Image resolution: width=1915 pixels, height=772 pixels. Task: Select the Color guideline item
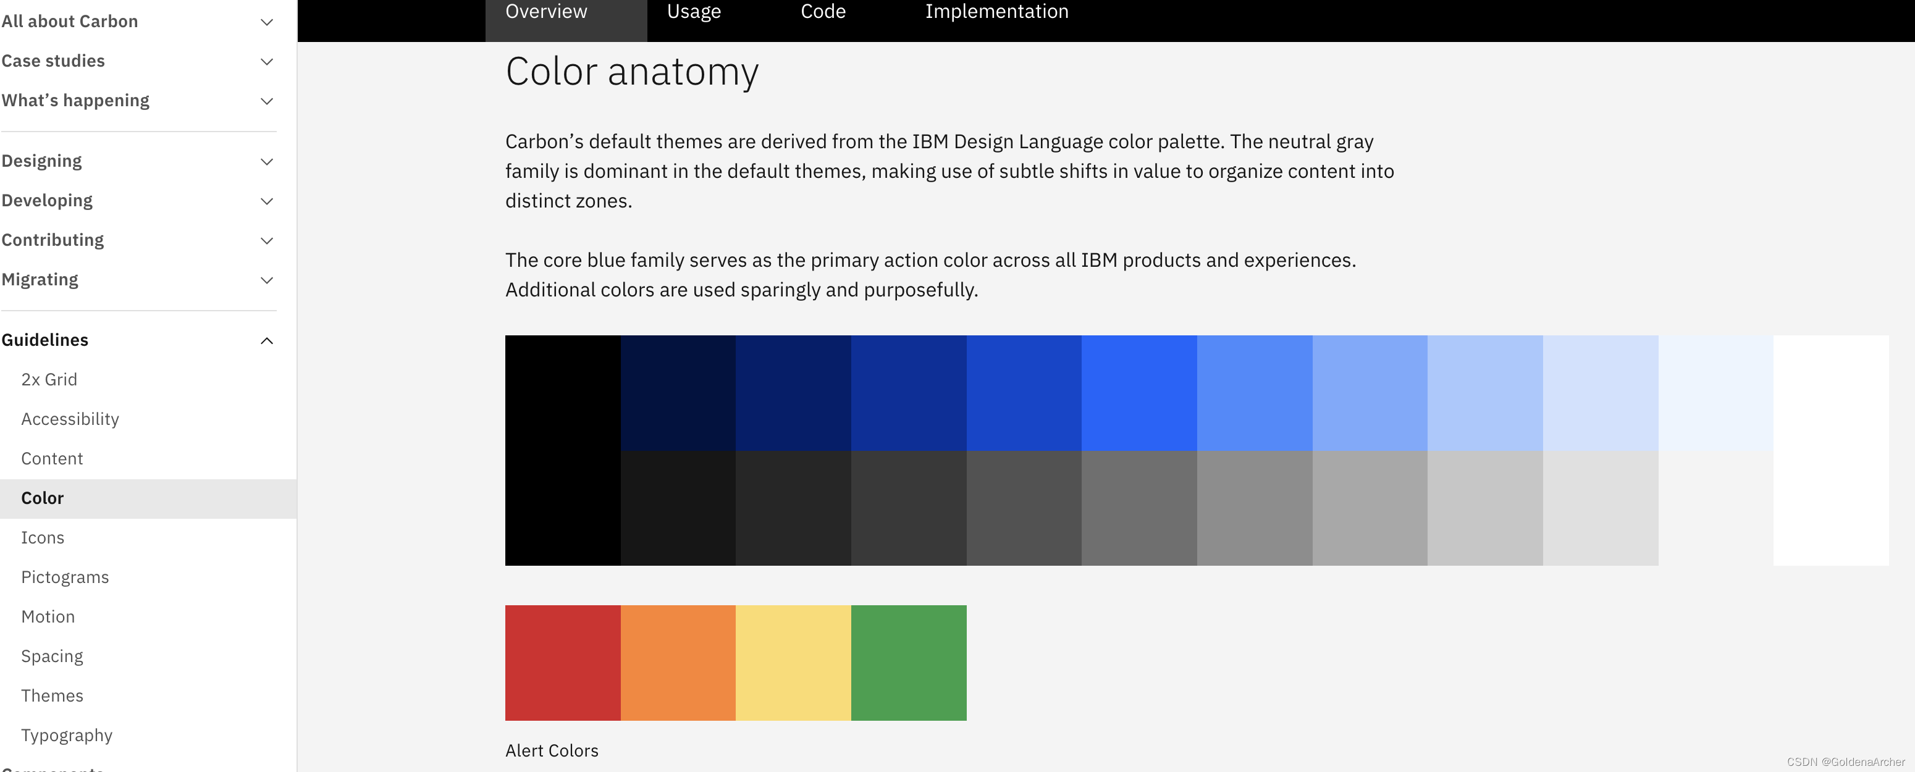click(x=149, y=498)
